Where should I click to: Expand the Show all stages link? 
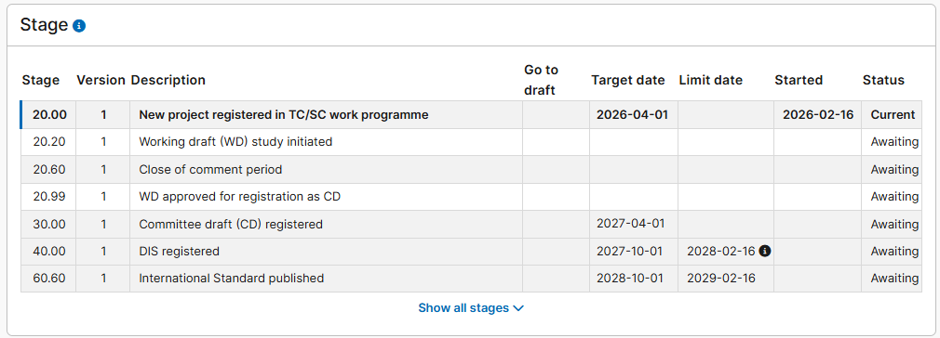(471, 308)
